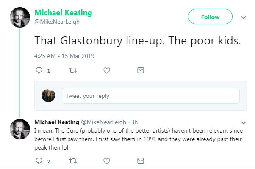Open the @MikeNearLeigh handle in main tweet
This screenshot has height=169, width=255.
57,22
